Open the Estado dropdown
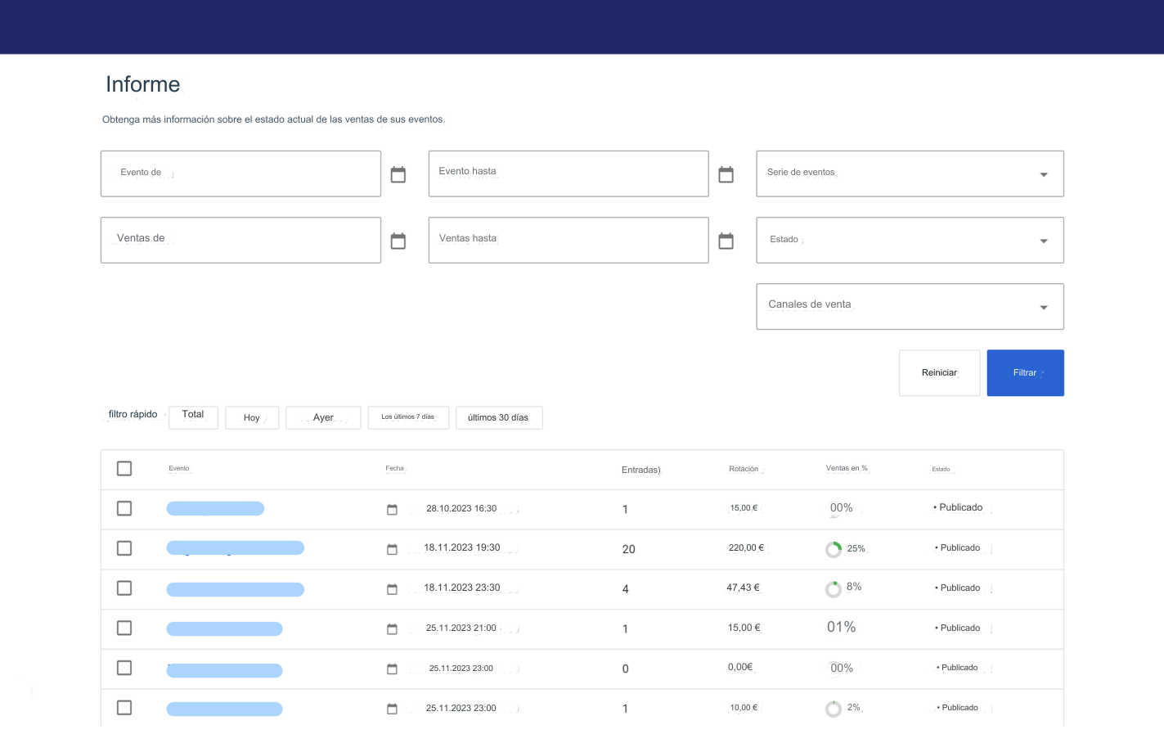The image size is (1164, 752). point(910,241)
